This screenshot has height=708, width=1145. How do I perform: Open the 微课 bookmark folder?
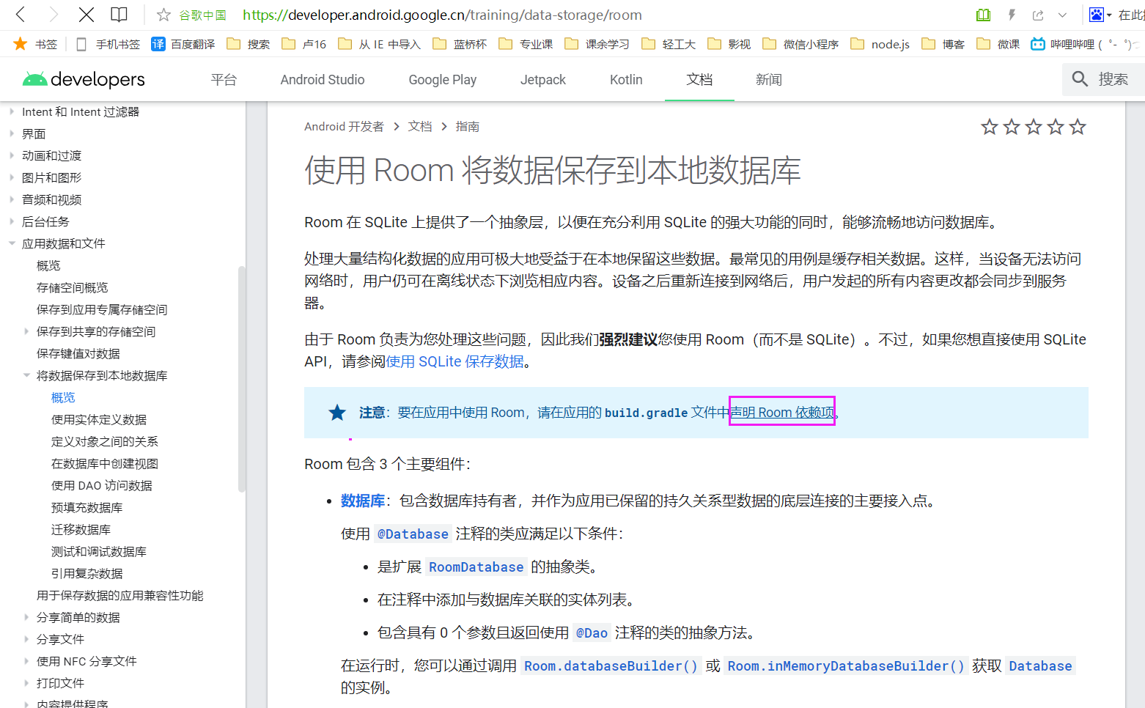coord(998,44)
